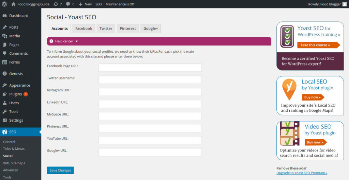349x180 pixels.
Task: Click the Plugins label in the sidebar
Action: point(16,94)
